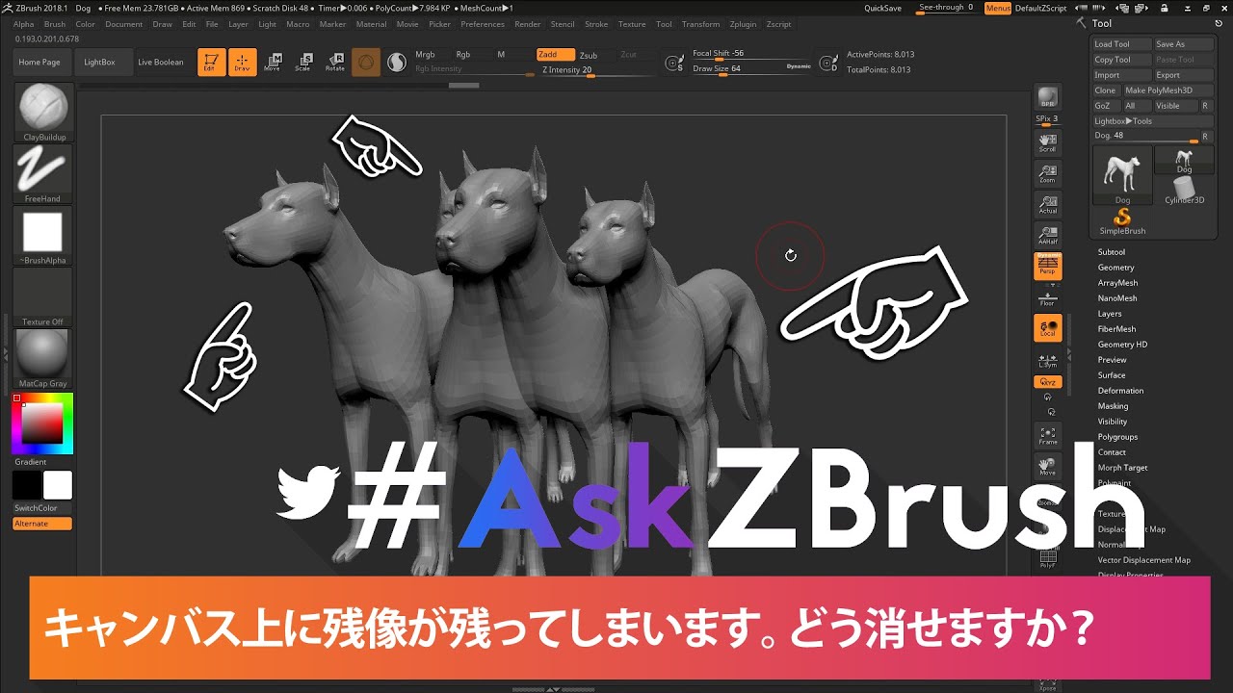Select the large Dog tool thumbnail
This screenshot has height=693, width=1233.
click(1122, 175)
